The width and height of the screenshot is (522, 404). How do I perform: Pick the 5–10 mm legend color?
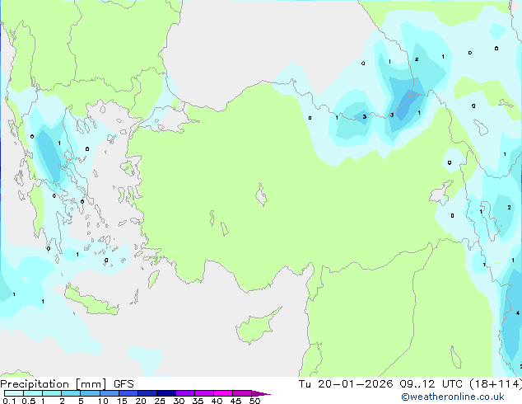pos(90,393)
